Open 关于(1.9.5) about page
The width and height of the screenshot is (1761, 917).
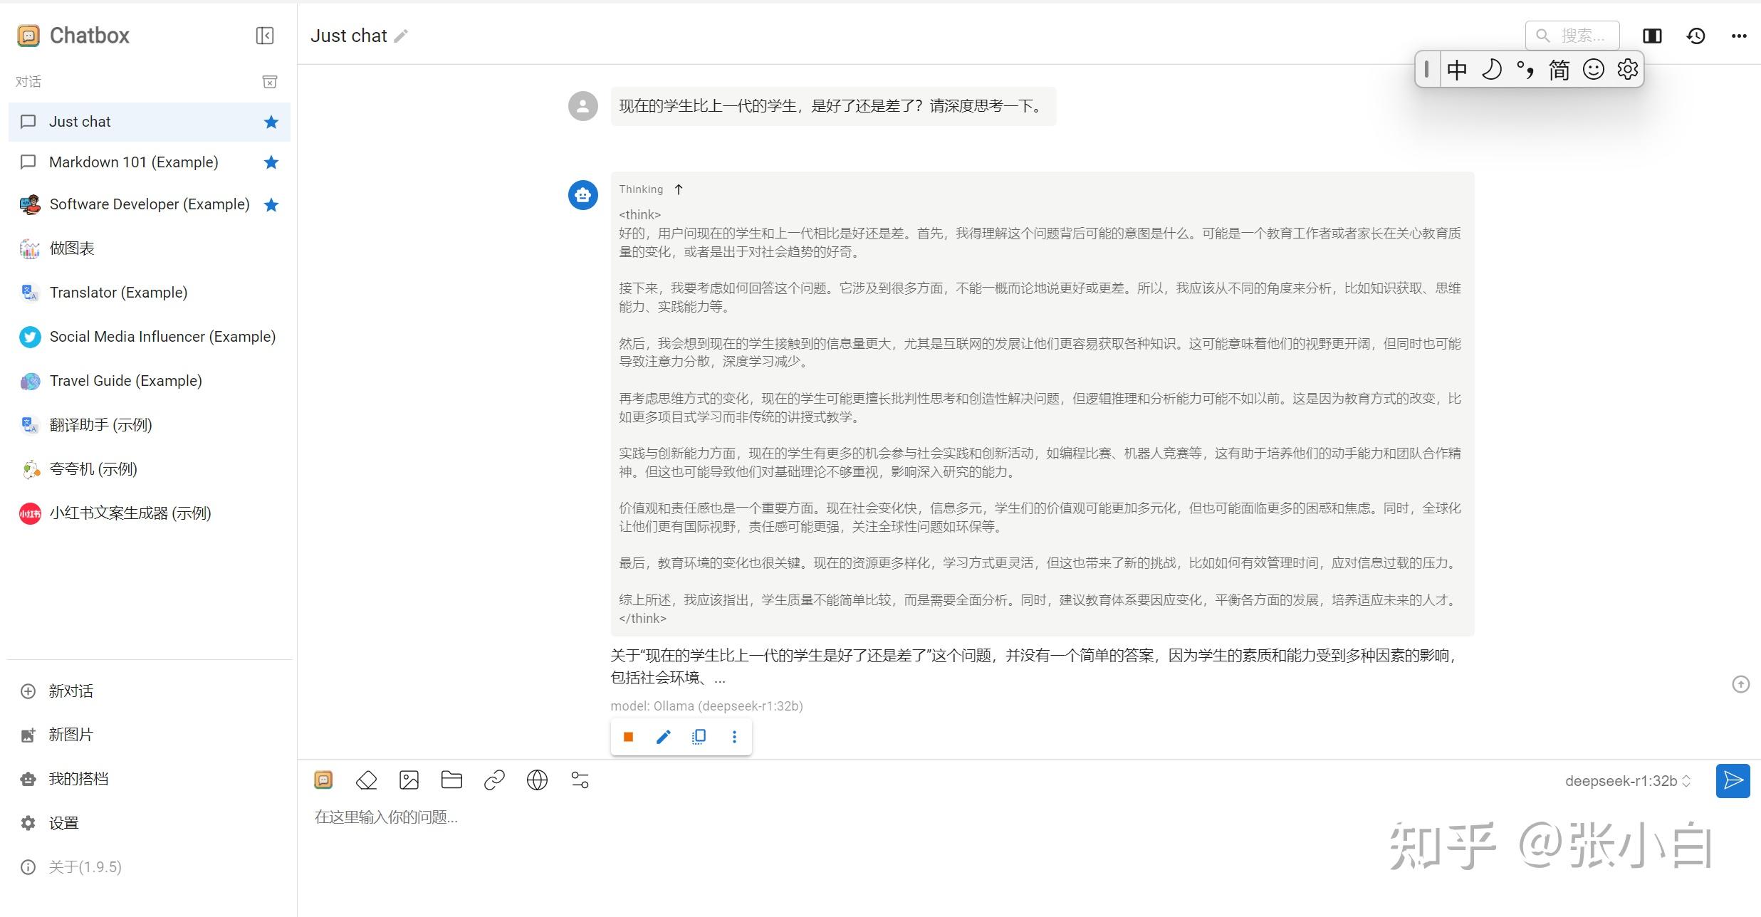tap(150, 867)
